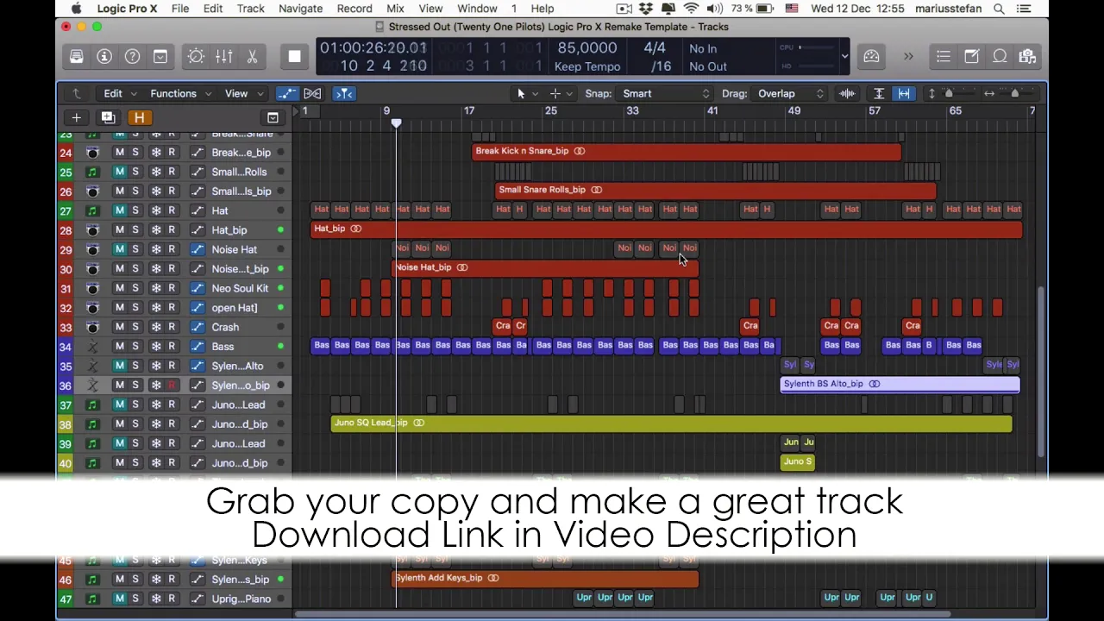Click the drum icon of Hat_bip track 28
The width and height of the screenshot is (1104, 621).
[x=92, y=229]
